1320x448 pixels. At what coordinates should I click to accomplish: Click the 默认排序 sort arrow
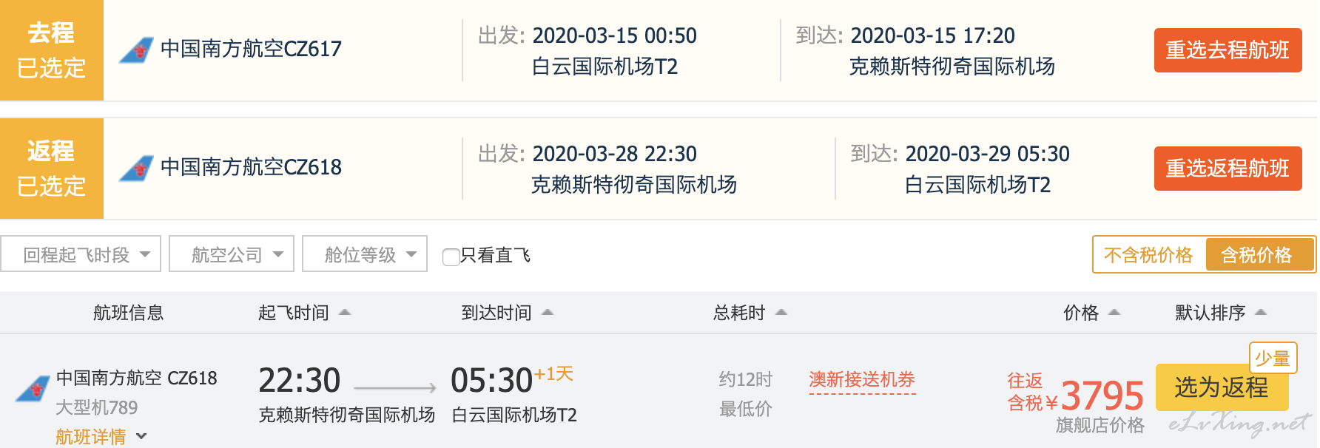(x=1262, y=313)
